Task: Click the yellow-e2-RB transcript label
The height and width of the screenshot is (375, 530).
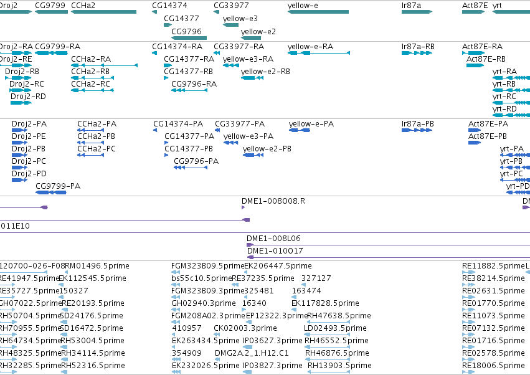Action: (x=265, y=72)
